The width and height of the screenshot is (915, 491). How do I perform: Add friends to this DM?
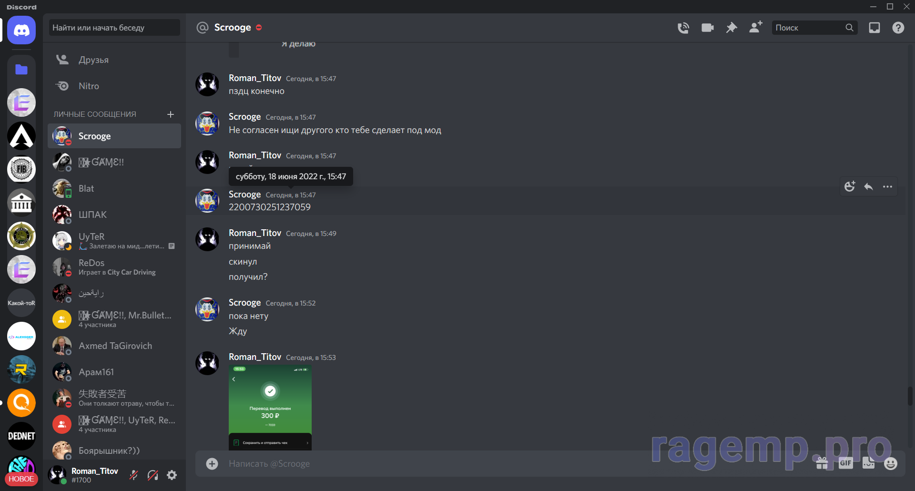pyautogui.click(x=756, y=27)
